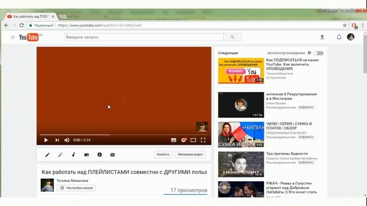Click the search magnifier button
Screen dimensions: 367x206
pos(232,37)
